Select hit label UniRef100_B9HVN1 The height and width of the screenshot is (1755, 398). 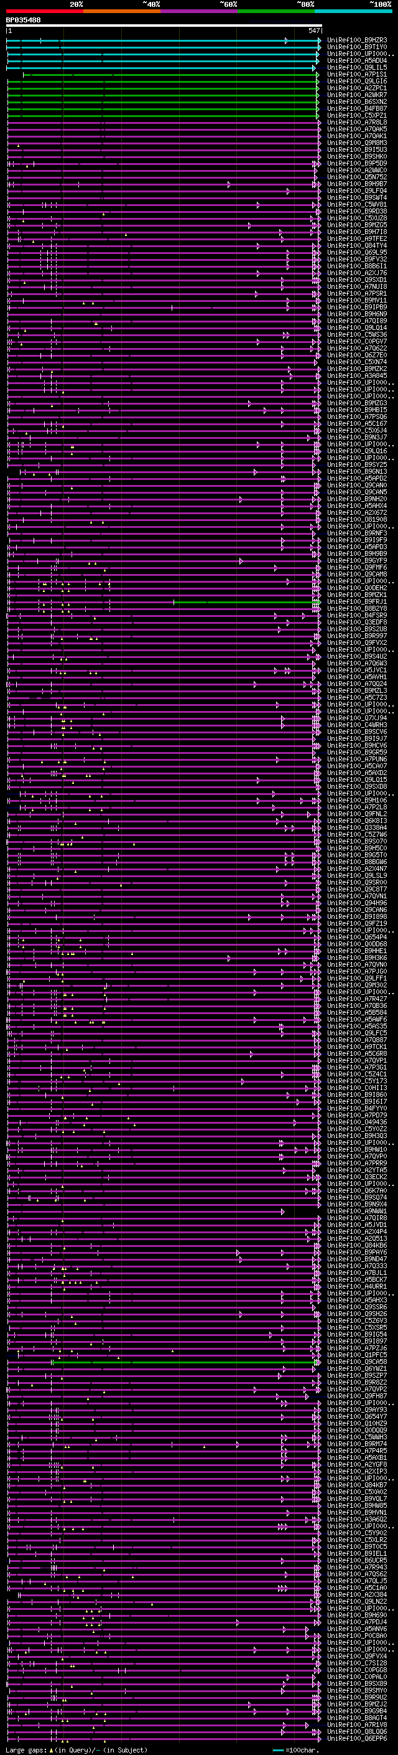[357, 1512]
